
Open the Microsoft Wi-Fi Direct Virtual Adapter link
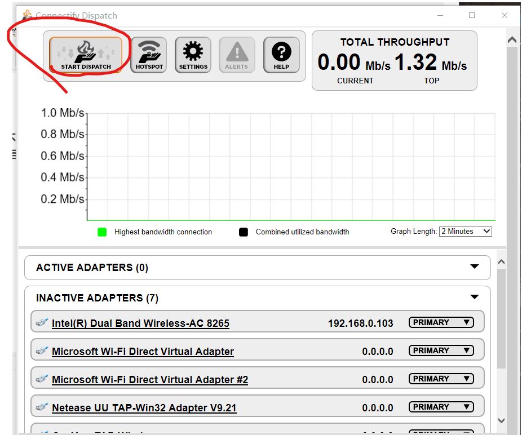143,352
